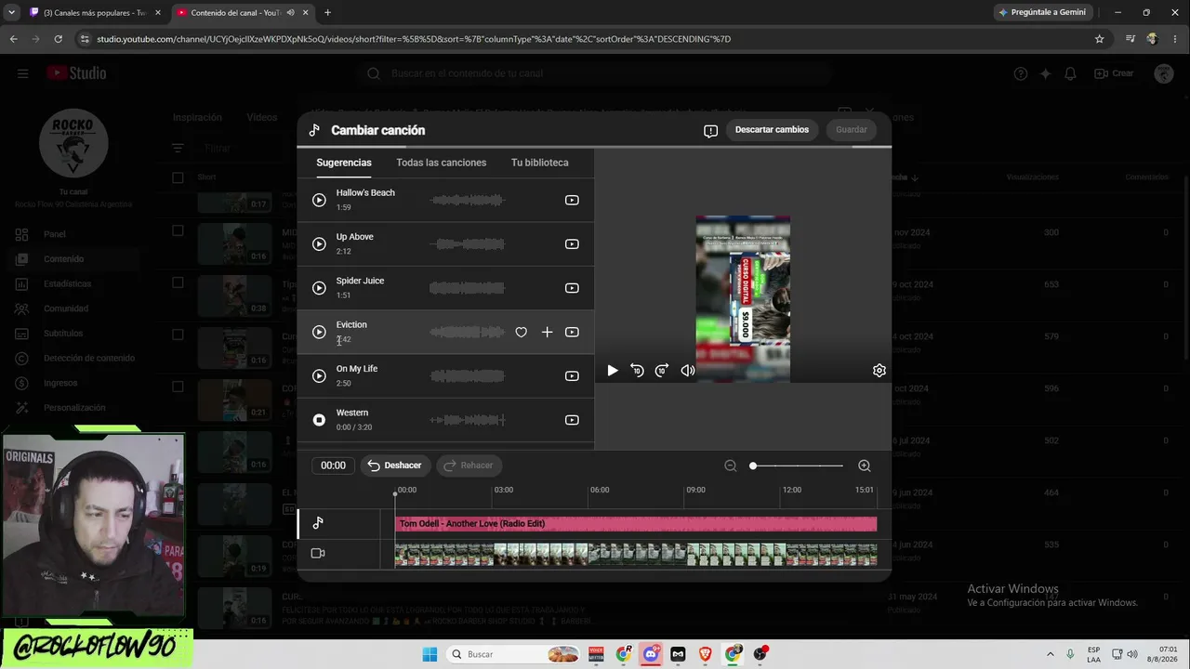
Task: Open OBS Studio from the taskbar
Action: [760, 654]
